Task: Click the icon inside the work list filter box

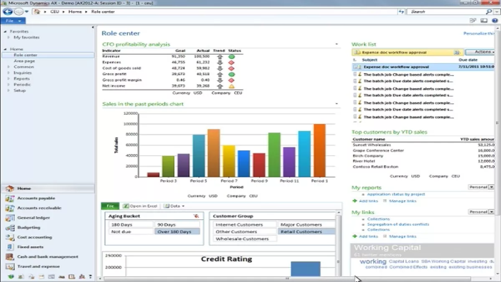Action: click(x=457, y=52)
